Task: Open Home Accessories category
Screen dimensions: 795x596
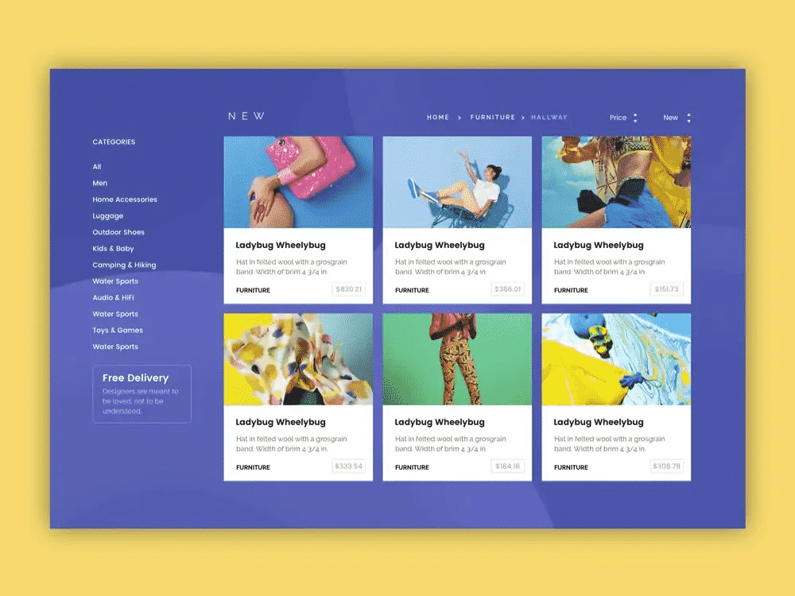Action: pos(125,199)
